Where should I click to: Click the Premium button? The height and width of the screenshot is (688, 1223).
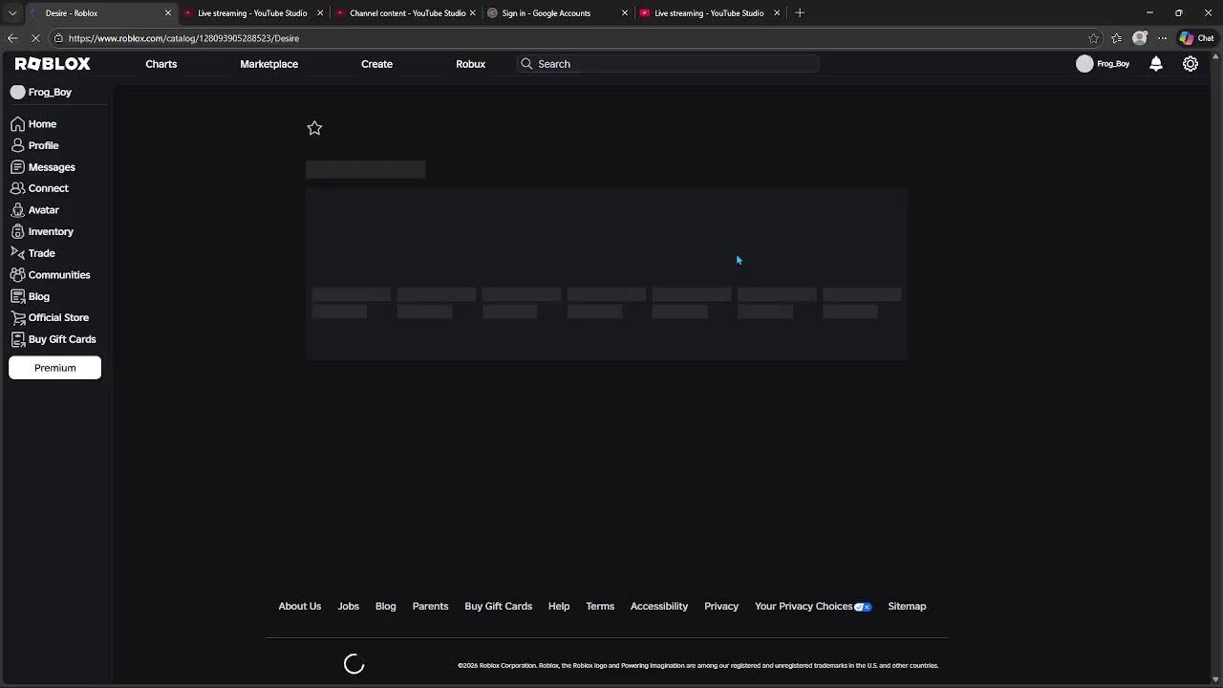pyautogui.click(x=55, y=368)
